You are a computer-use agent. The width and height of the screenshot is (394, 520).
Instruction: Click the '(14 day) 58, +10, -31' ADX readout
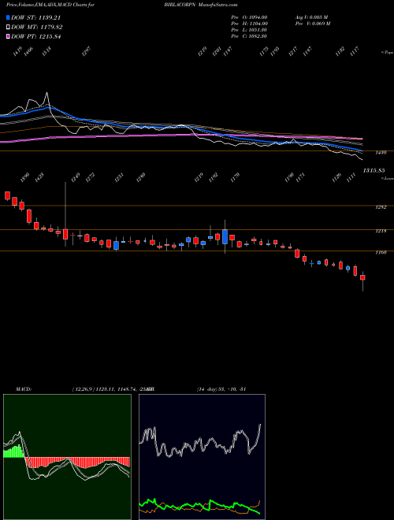click(x=221, y=389)
